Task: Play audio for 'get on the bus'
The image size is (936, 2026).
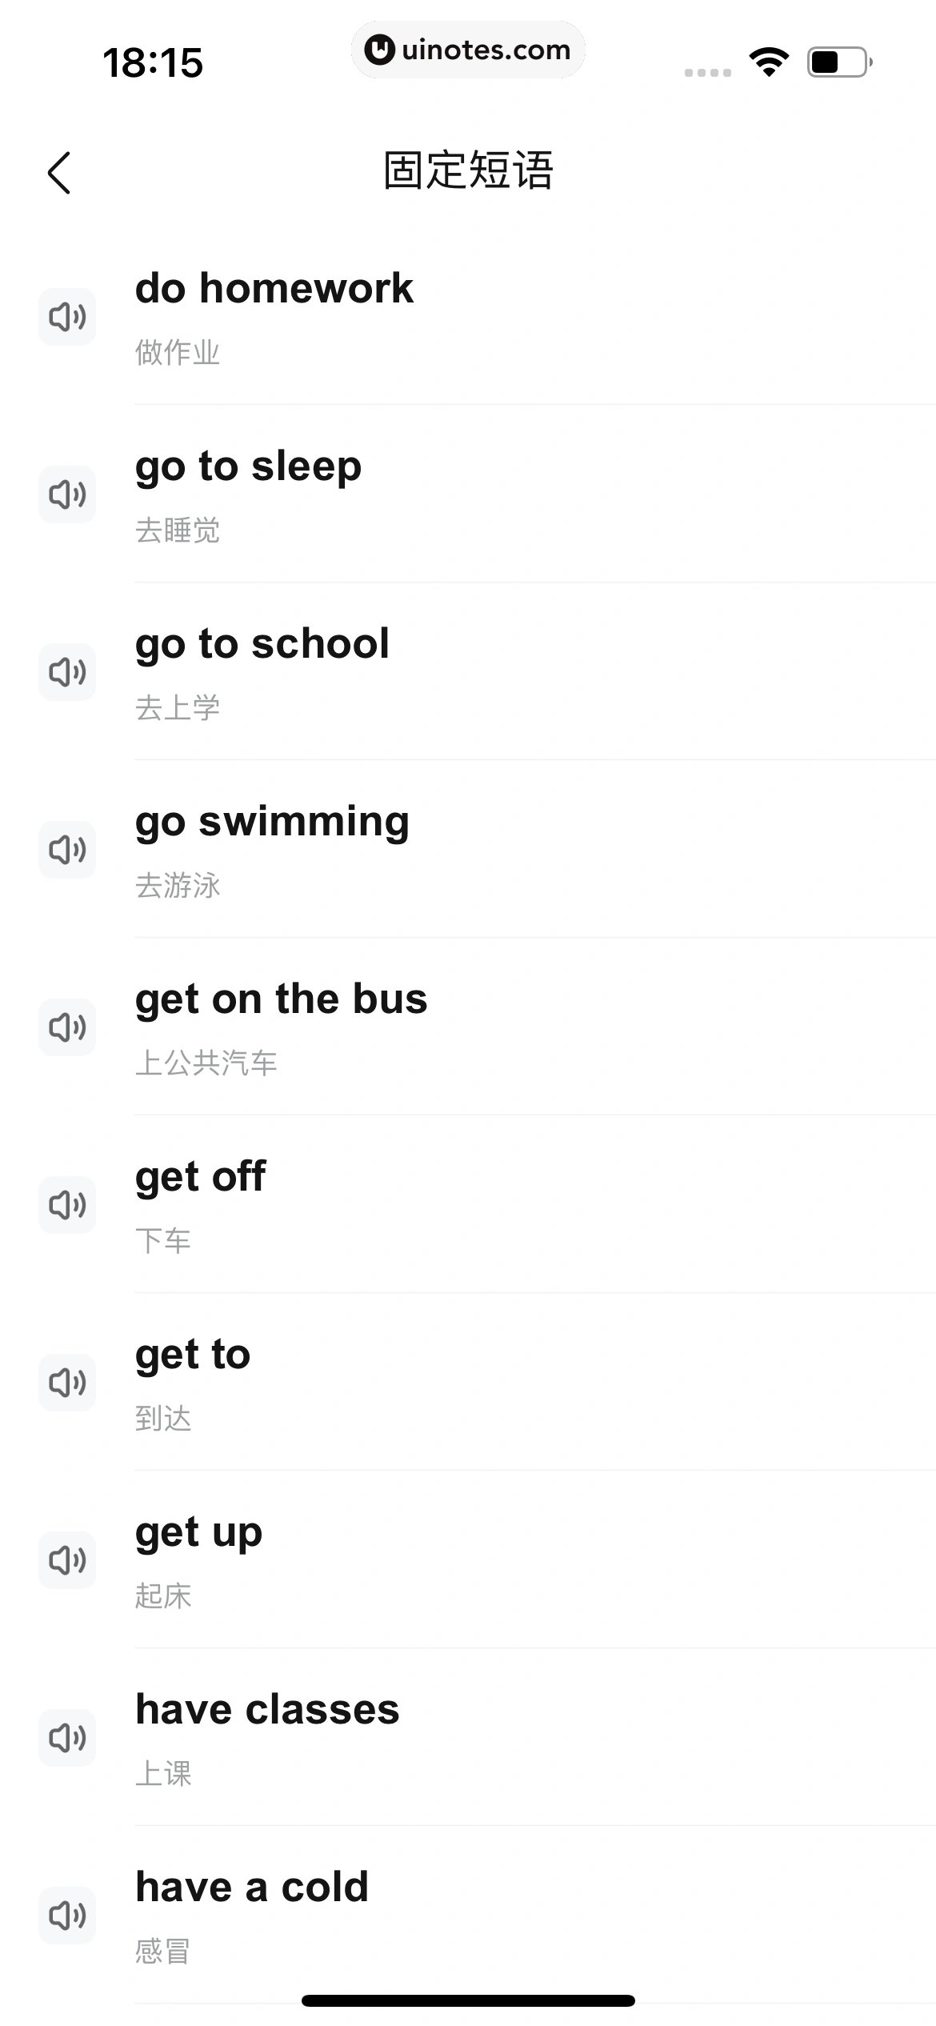Action: click(x=67, y=1027)
